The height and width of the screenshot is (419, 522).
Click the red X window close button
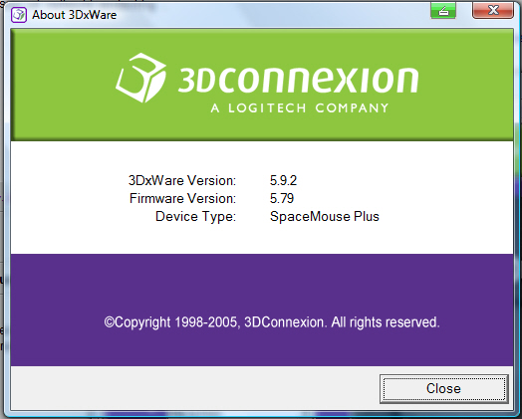click(493, 10)
